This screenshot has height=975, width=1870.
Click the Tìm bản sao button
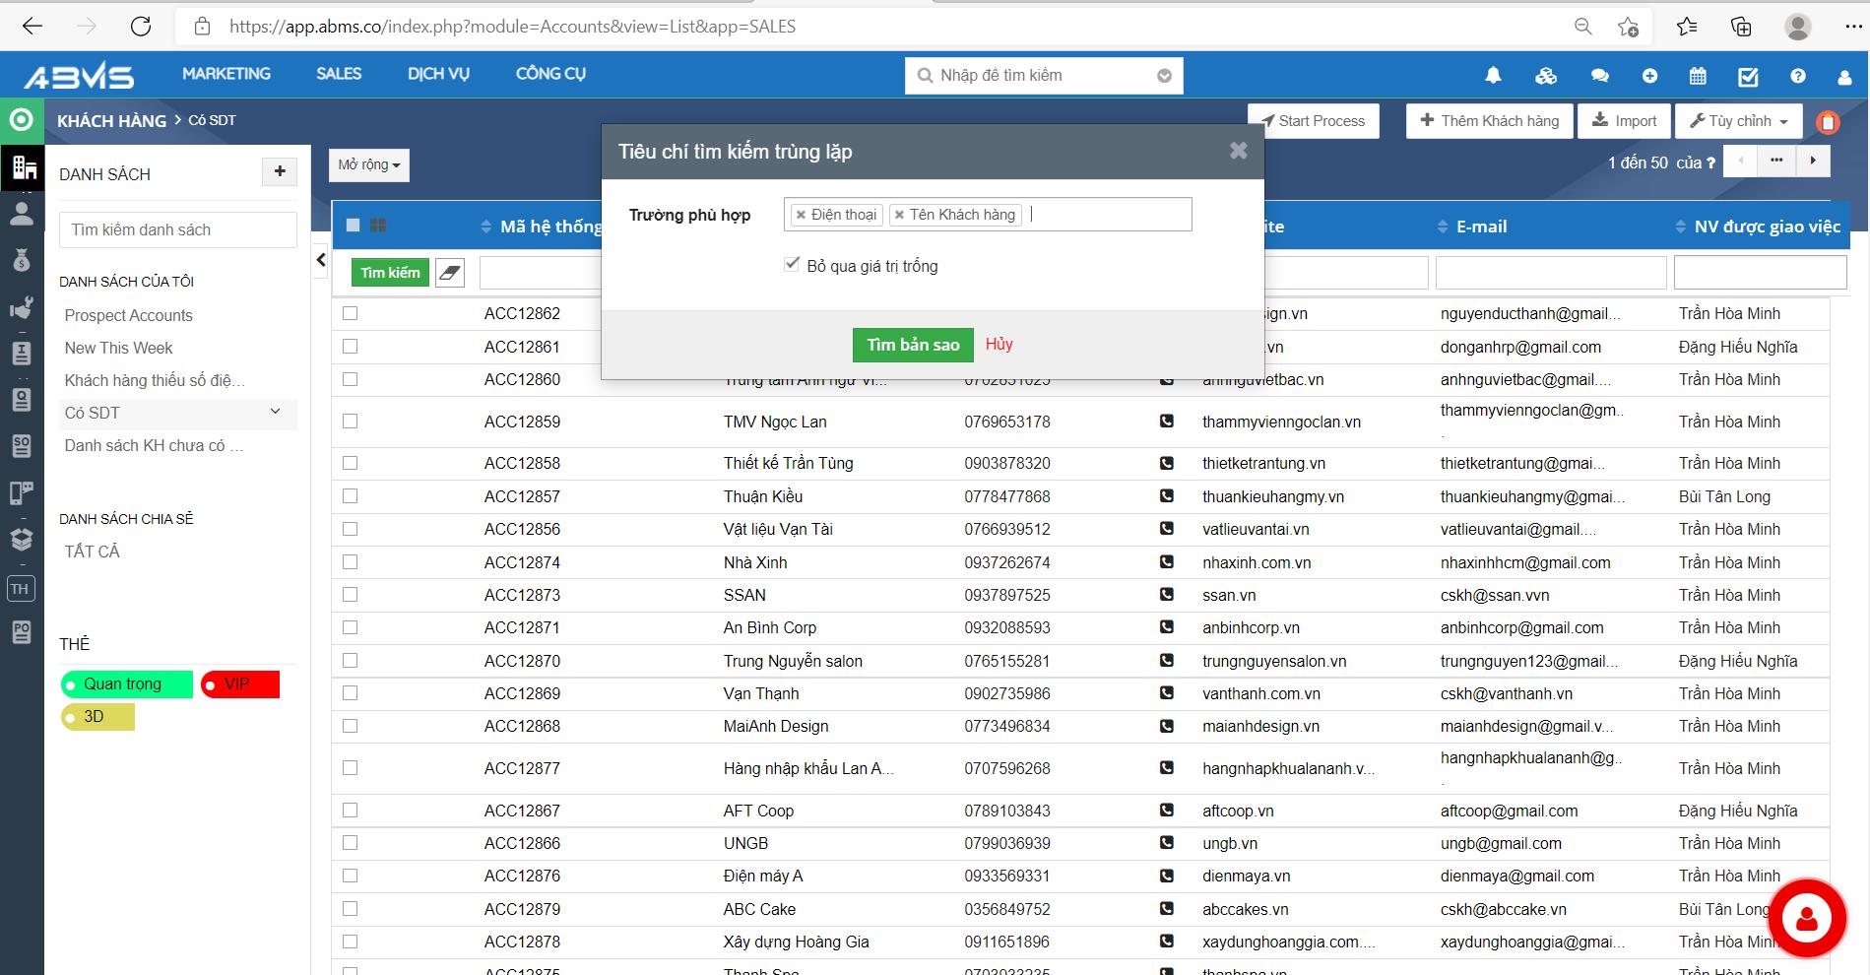coord(912,345)
